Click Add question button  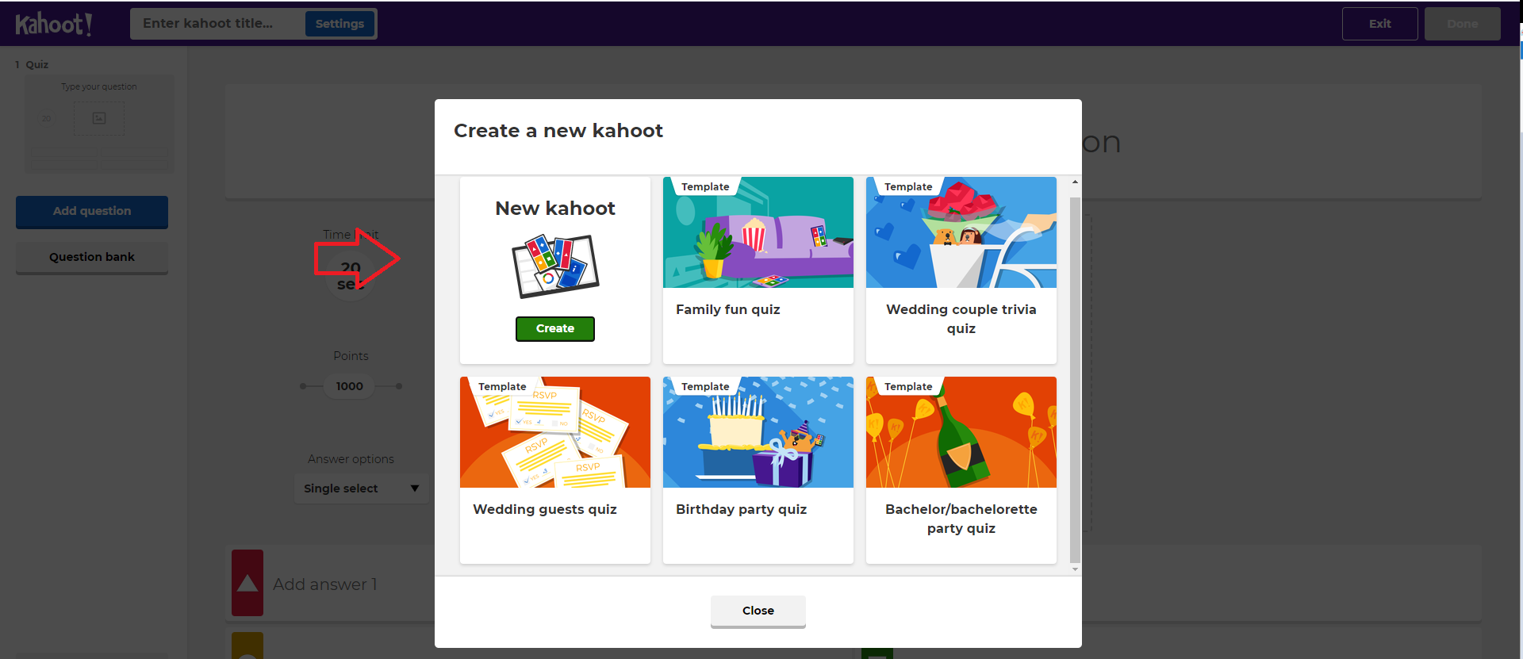[92, 212]
